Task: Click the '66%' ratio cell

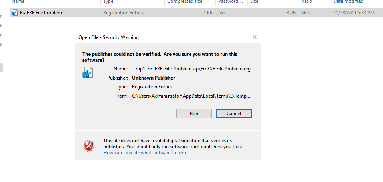Action: coord(306,13)
